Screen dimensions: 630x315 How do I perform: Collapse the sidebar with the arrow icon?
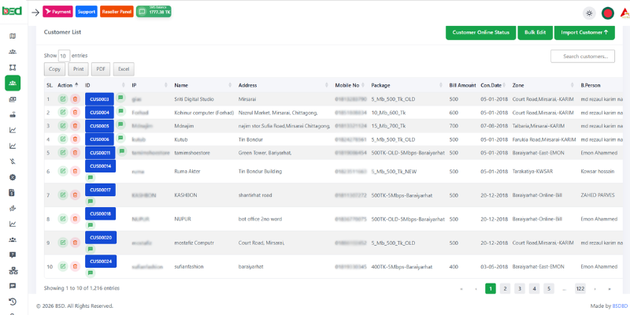(35, 13)
